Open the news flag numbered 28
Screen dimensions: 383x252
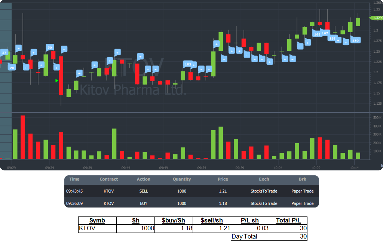click(12, 68)
